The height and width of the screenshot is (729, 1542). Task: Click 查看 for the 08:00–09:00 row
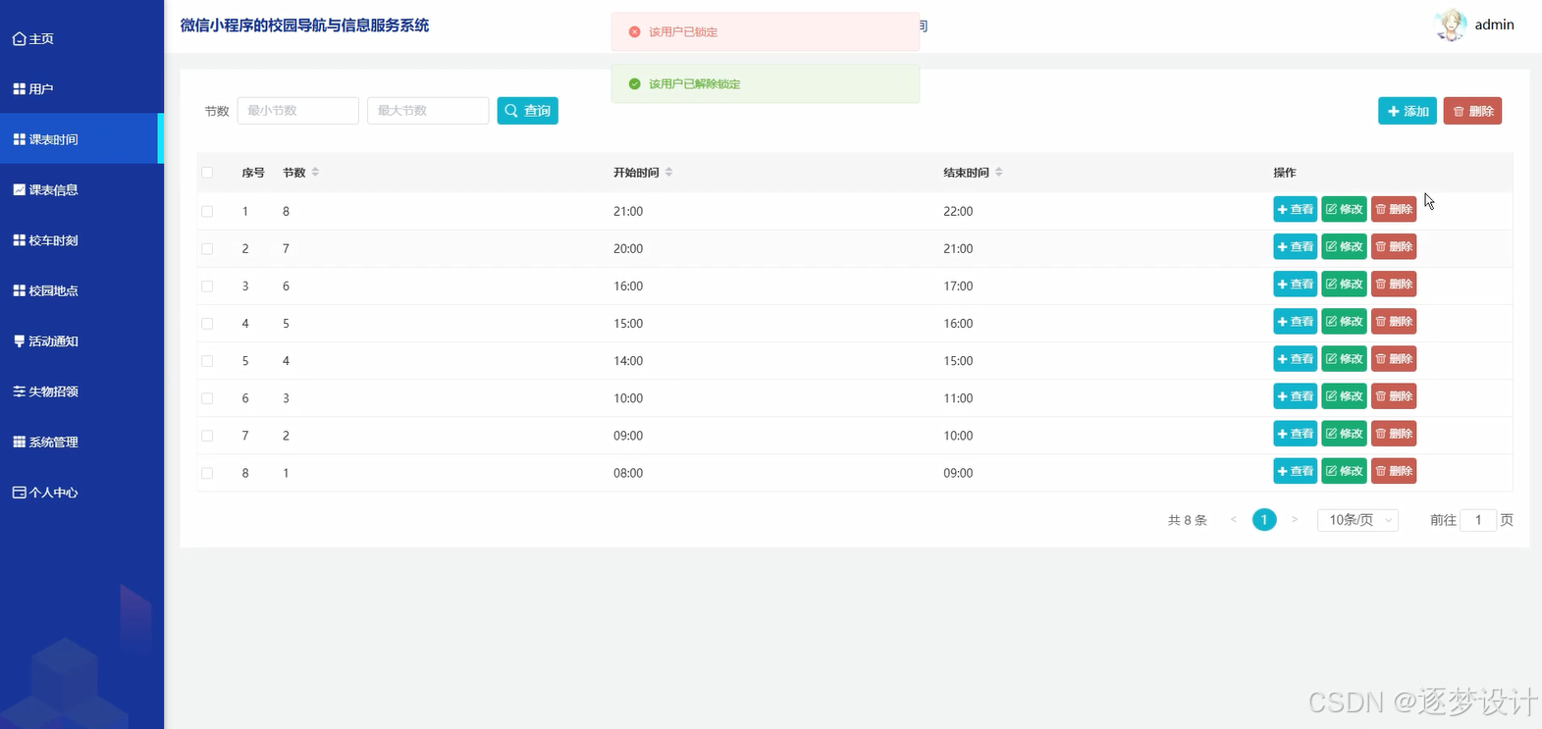pos(1295,470)
